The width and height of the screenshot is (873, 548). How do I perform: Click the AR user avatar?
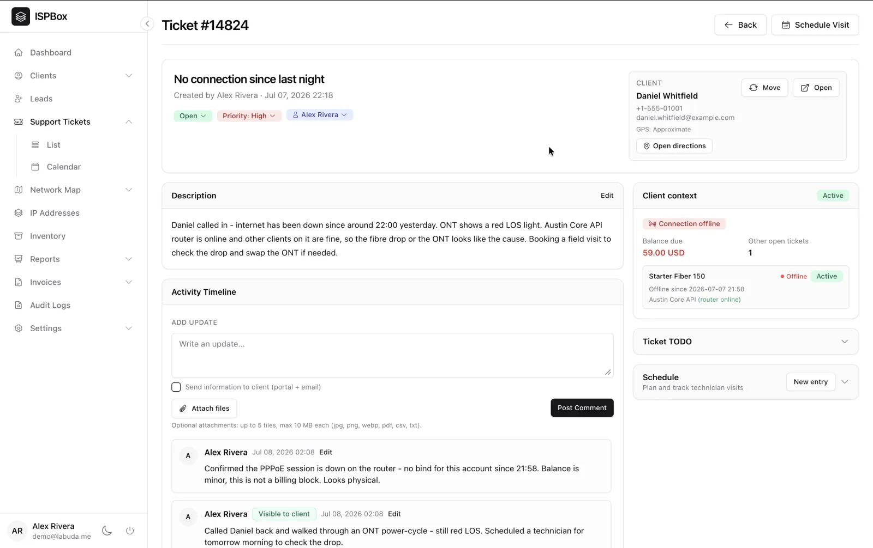[x=17, y=531]
